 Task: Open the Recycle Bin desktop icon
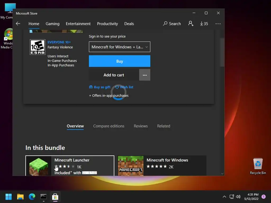[258, 166]
